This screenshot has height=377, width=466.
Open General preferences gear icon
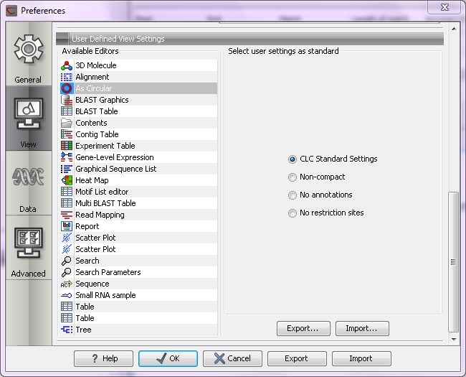(x=29, y=49)
